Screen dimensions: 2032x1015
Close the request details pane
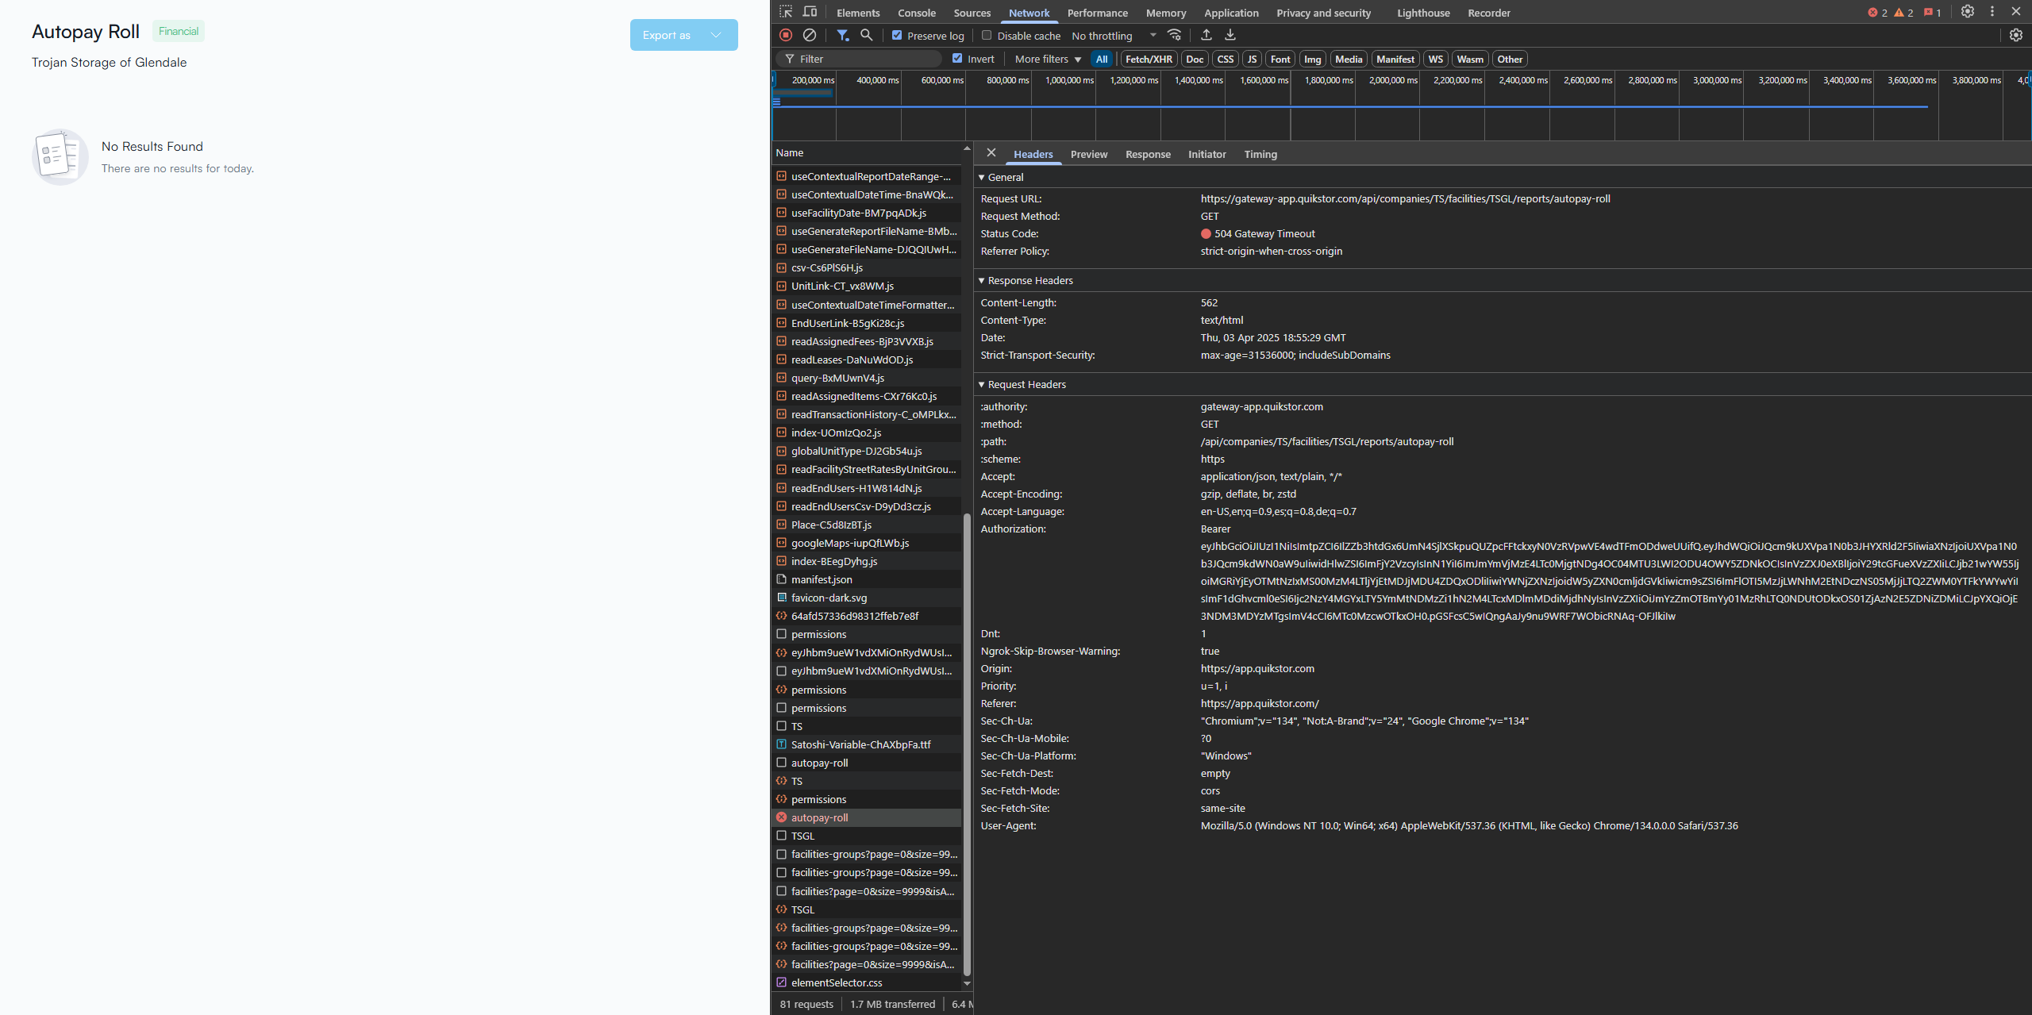(991, 153)
